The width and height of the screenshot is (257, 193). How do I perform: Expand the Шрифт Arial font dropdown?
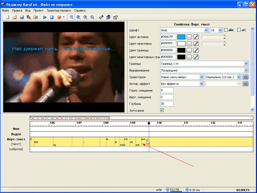(x=206, y=30)
